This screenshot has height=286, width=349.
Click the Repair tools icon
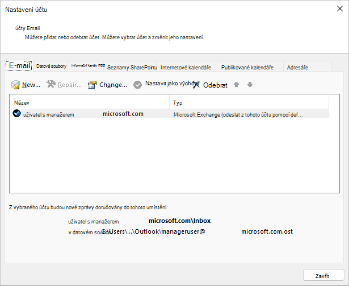pyautogui.click(x=51, y=84)
